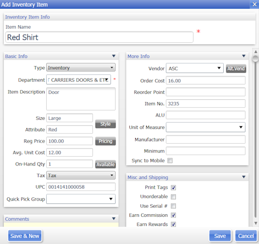Collapse the Basic Info panel arrow

click(113, 56)
